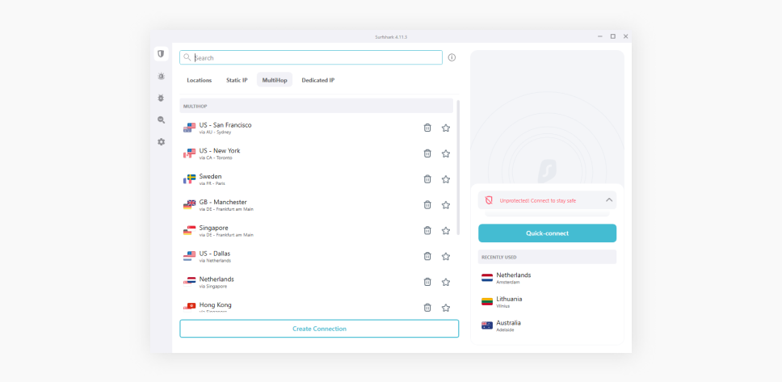Favorite the US - New York connection
The image size is (782, 382).
(x=446, y=153)
